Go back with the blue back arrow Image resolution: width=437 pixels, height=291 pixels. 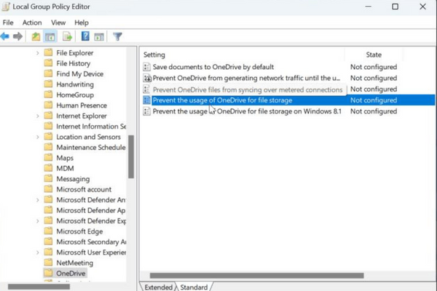click(x=5, y=36)
